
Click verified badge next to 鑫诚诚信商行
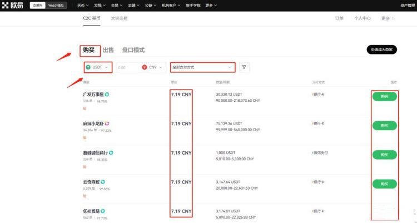tap(111, 152)
